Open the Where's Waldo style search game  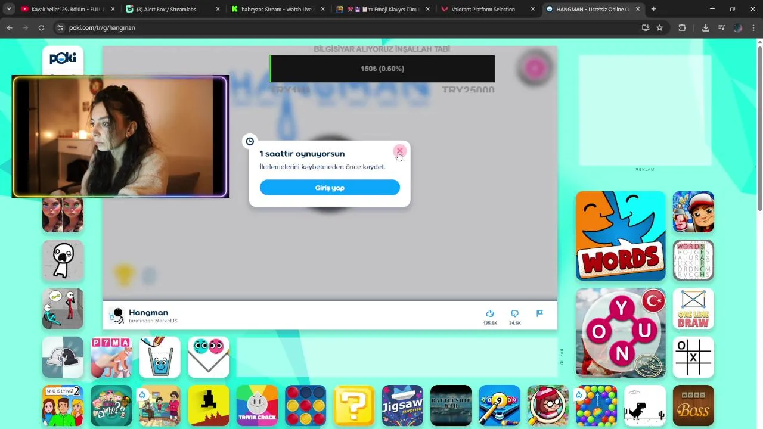548,405
